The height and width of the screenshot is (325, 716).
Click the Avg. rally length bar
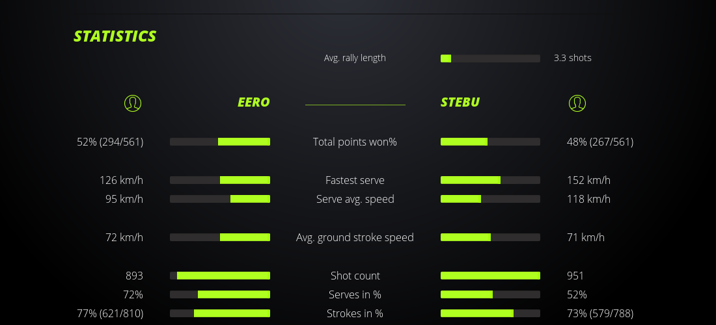point(490,58)
